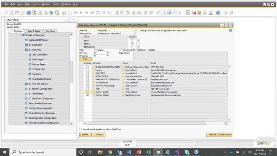
Task: Click the link arrow beside Kyle Williams
Action: coord(123,70)
